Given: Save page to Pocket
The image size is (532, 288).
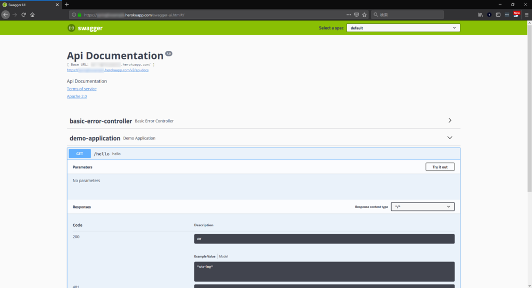Looking at the screenshot, I should 356,15.
